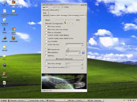
Task: Click the bot banner image at bottom
Action: click(x=64, y=81)
